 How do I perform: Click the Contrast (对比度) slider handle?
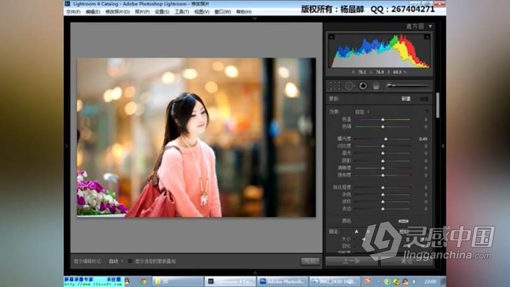pyautogui.click(x=383, y=146)
